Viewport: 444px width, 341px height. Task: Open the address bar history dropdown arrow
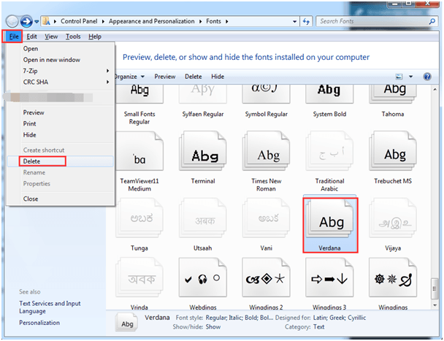294,21
